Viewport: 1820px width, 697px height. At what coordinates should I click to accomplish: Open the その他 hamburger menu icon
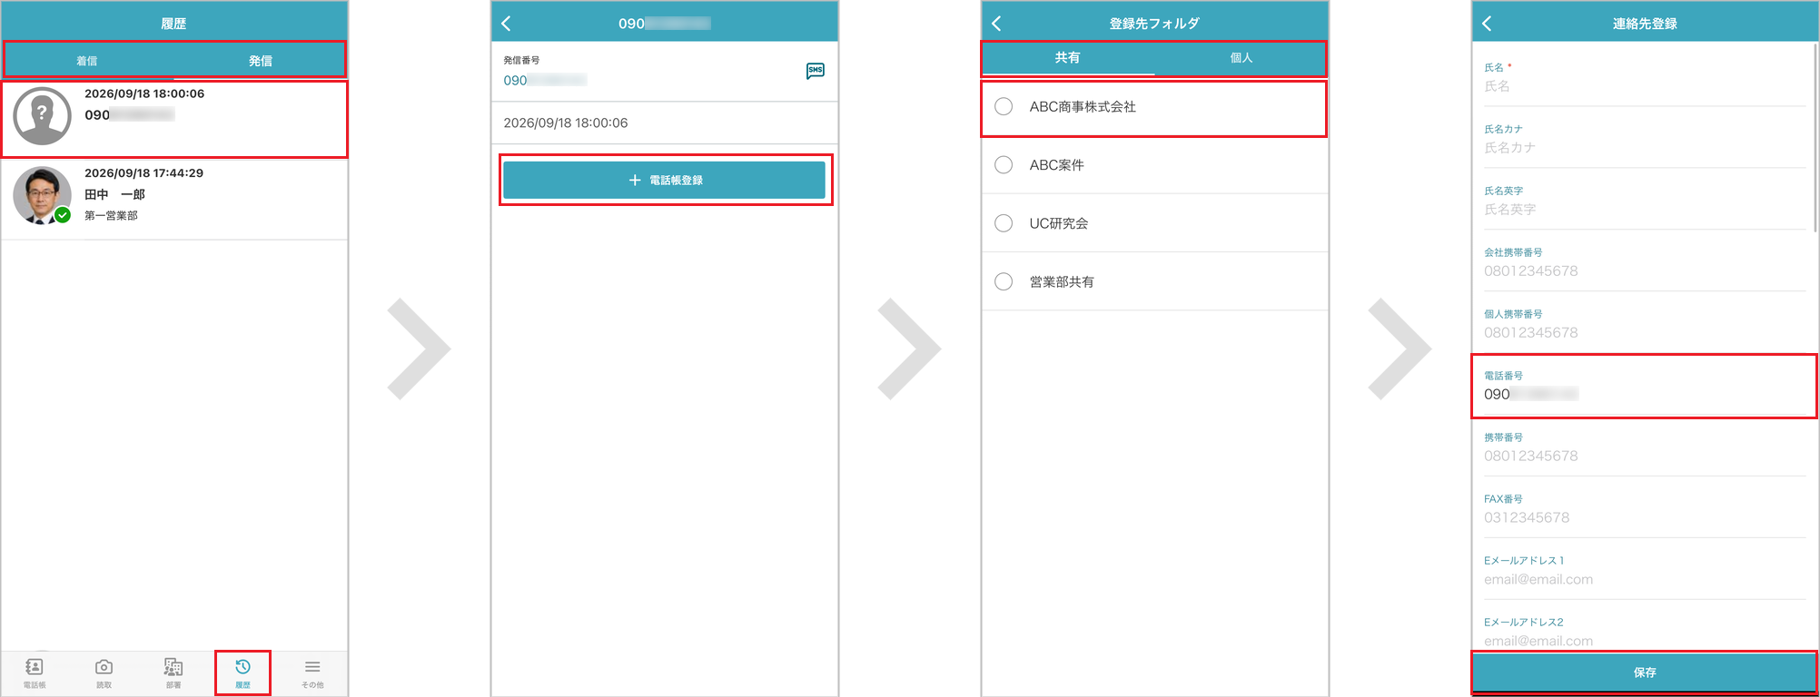tap(312, 672)
